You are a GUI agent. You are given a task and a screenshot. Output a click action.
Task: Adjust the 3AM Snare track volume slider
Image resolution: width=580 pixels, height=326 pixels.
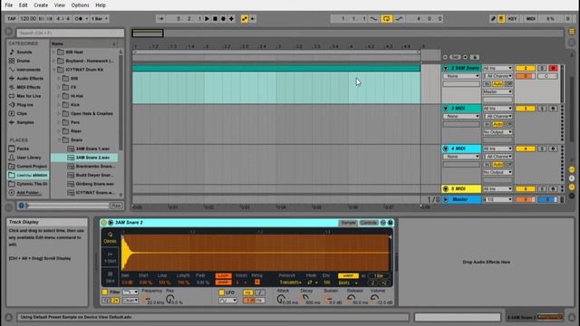coord(526,76)
